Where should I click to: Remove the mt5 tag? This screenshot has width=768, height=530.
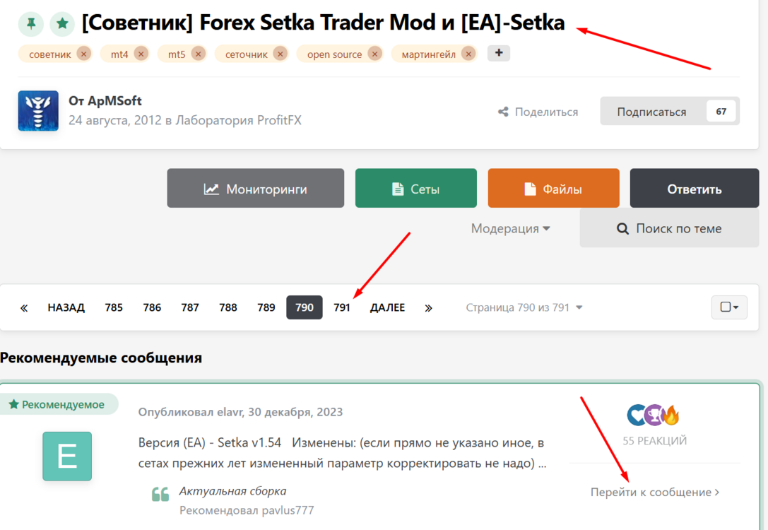point(199,54)
